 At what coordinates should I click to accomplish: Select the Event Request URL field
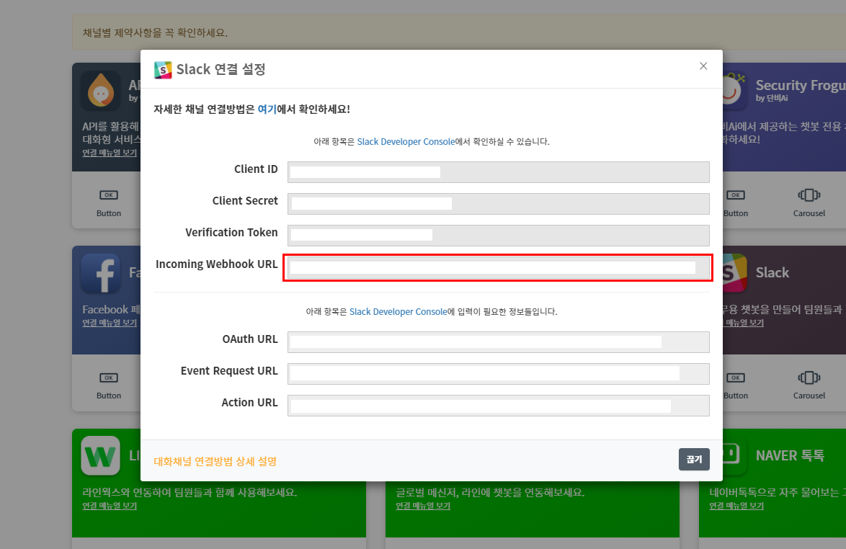tap(498, 374)
